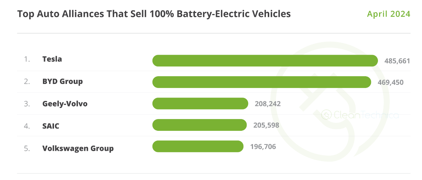Click the green SAIC bar

coord(199,125)
